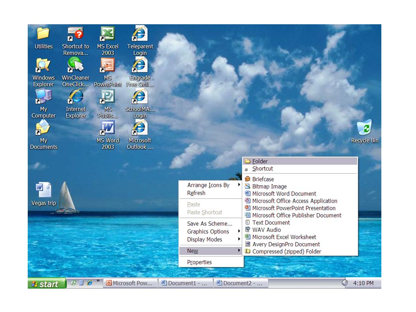Viewport: 416px width, 312px height.
Task: Create a new Microsoft Word Document
Action: pos(300,194)
